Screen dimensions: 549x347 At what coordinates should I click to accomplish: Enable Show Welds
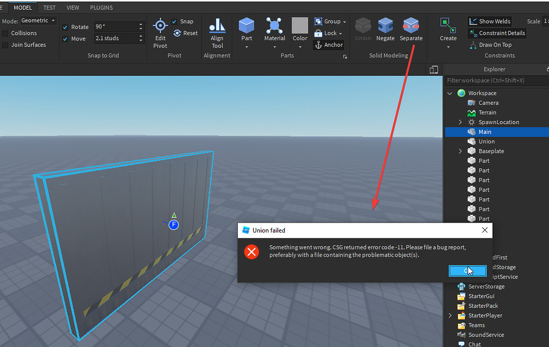(490, 21)
